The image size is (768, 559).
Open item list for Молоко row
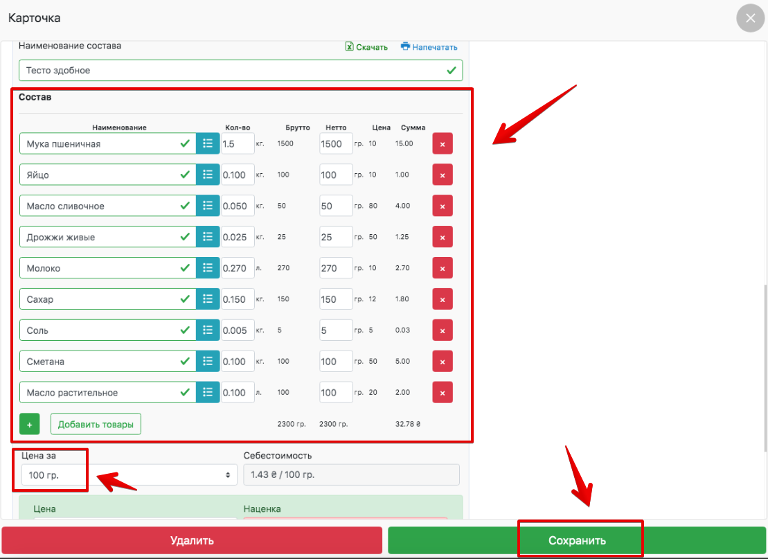[x=207, y=268]
